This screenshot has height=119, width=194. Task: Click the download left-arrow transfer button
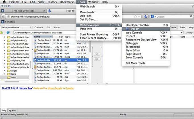point(97,54)
